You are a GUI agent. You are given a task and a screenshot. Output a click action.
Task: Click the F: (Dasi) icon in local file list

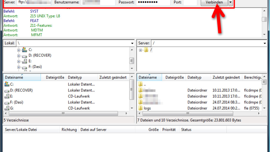coord(7,103)
